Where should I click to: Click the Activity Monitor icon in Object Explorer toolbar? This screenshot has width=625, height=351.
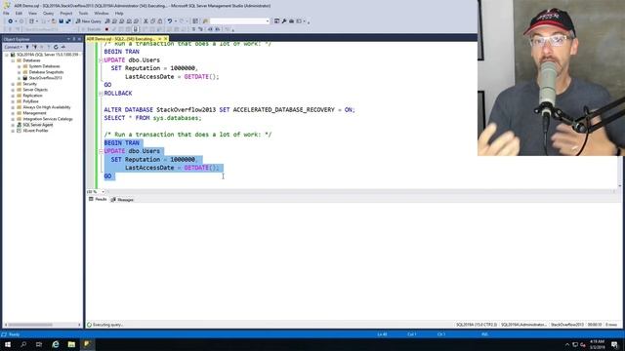[62, 47]
